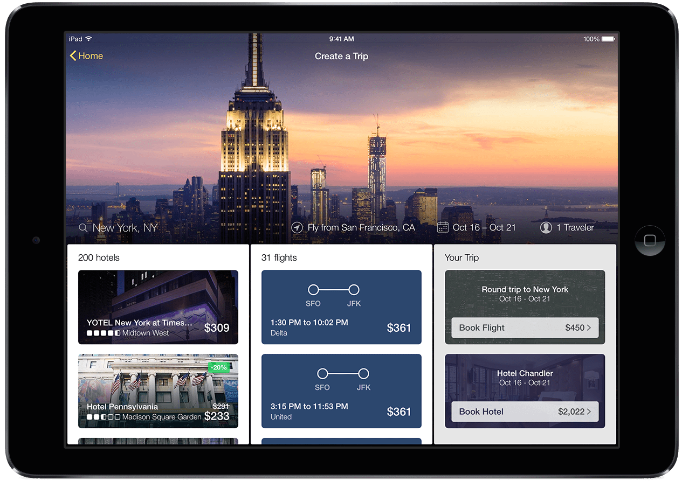The image size is (682, 481).
Task: Tap the search magnifier icon
Action: point(84,227)
